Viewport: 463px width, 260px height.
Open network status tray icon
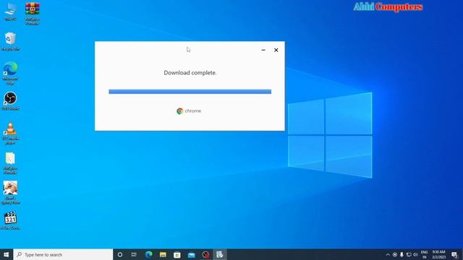pyautogui.click(x=409, y=255)
